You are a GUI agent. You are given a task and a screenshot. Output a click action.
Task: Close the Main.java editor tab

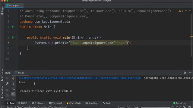coord(22,5)
